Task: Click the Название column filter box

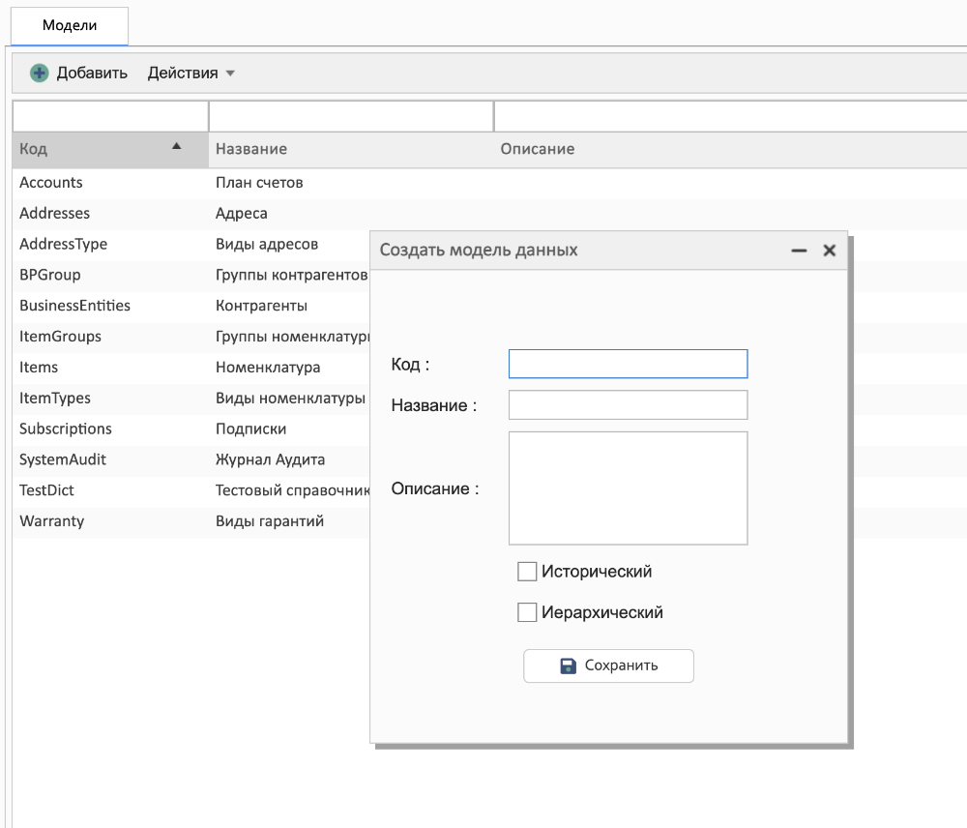Action: pyautogui.click(x=351, y=116)
